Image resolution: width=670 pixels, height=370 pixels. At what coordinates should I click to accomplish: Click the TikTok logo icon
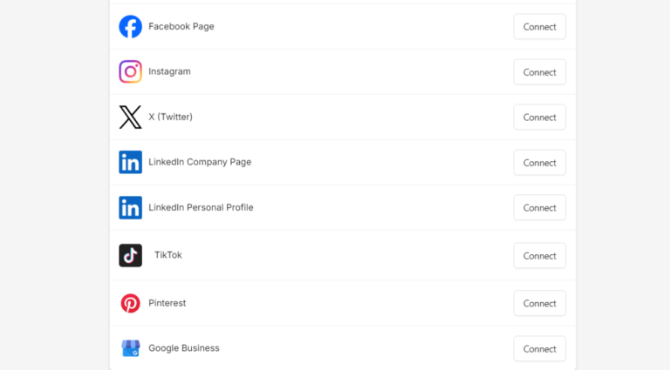click(x=130, y=255)
